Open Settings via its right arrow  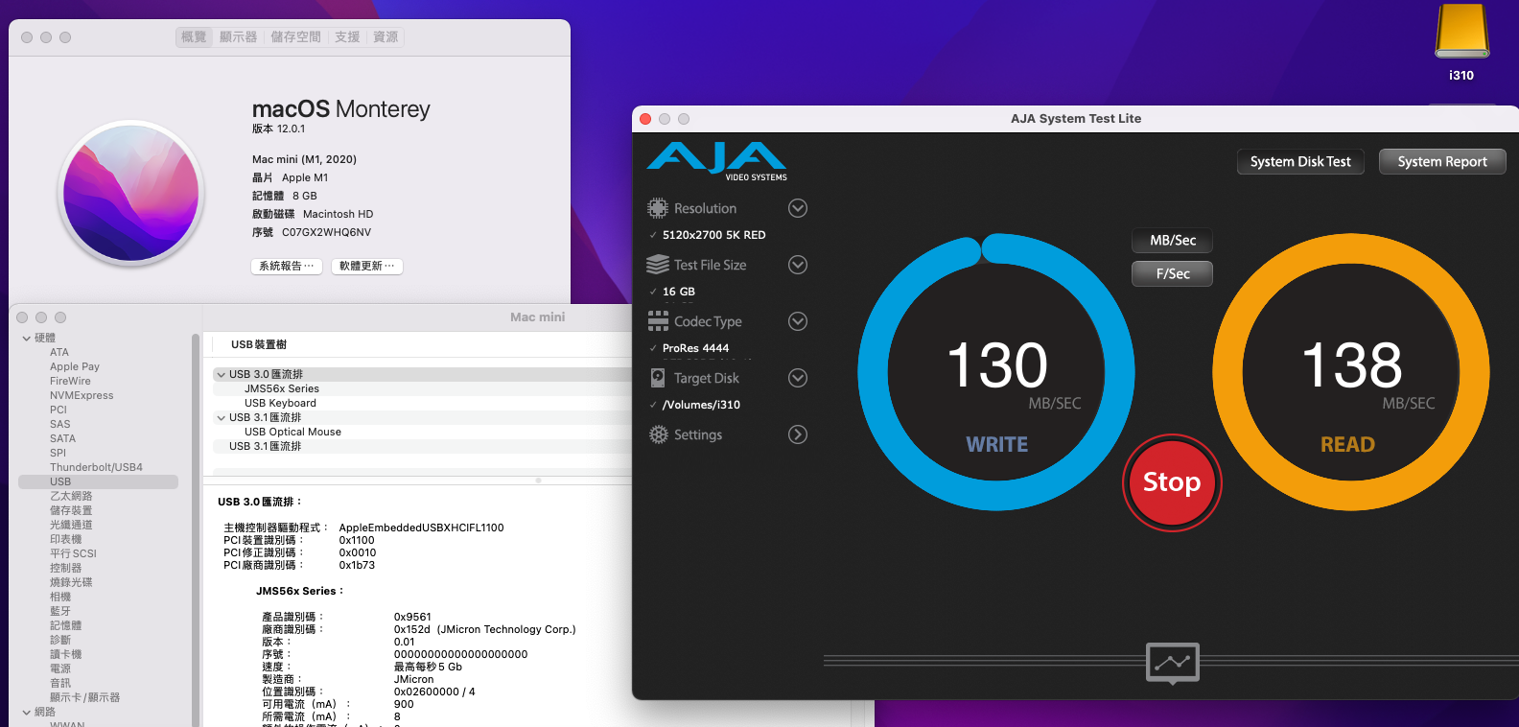point(798,434)
